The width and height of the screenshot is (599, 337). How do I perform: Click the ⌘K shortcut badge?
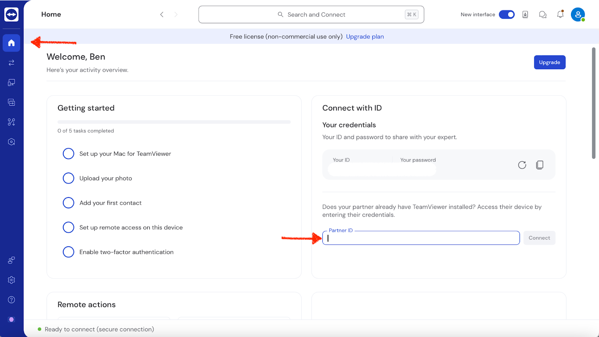point(411,15)
